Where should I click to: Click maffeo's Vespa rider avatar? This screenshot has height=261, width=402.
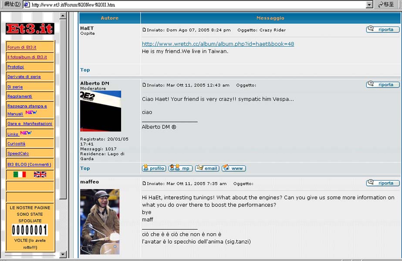[100, 221]
